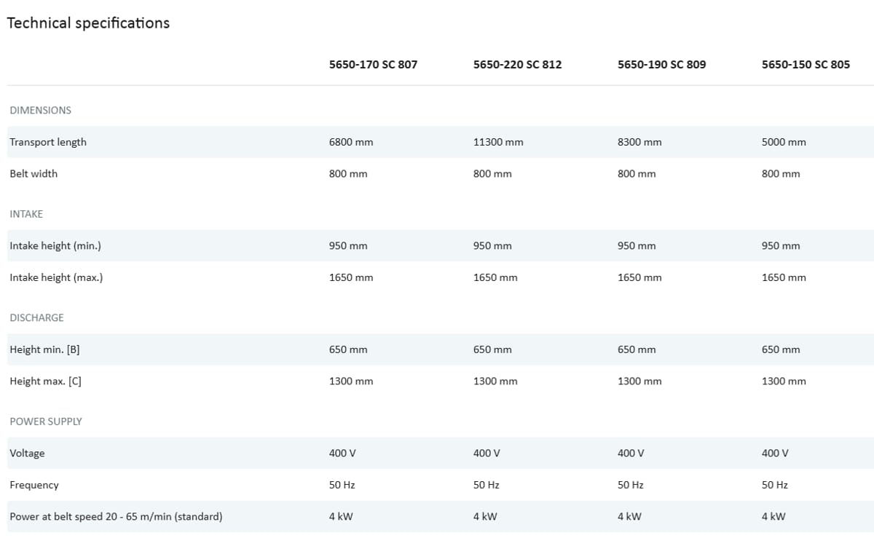Click the Height min. [B] row label
This screenshot has width=874, height=546.
coord(44,349)
